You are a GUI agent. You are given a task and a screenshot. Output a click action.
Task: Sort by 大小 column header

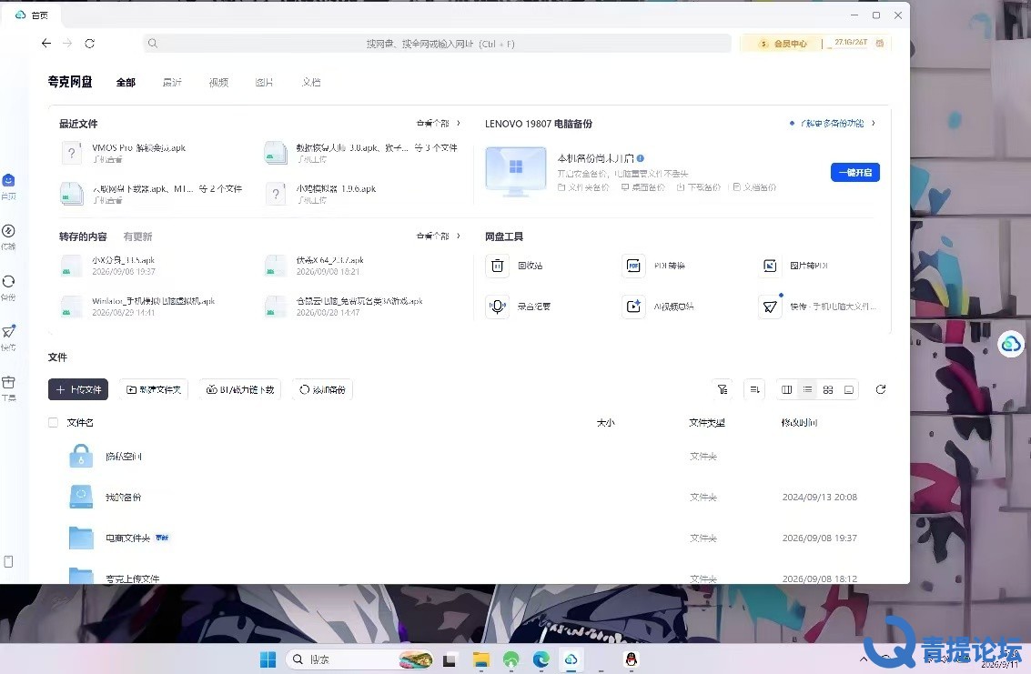pyautogui.click(x=605, y=423)
